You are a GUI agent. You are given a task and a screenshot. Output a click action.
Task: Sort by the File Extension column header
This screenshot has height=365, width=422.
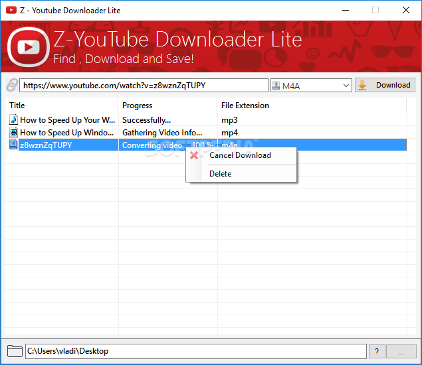tap(312, 106)
